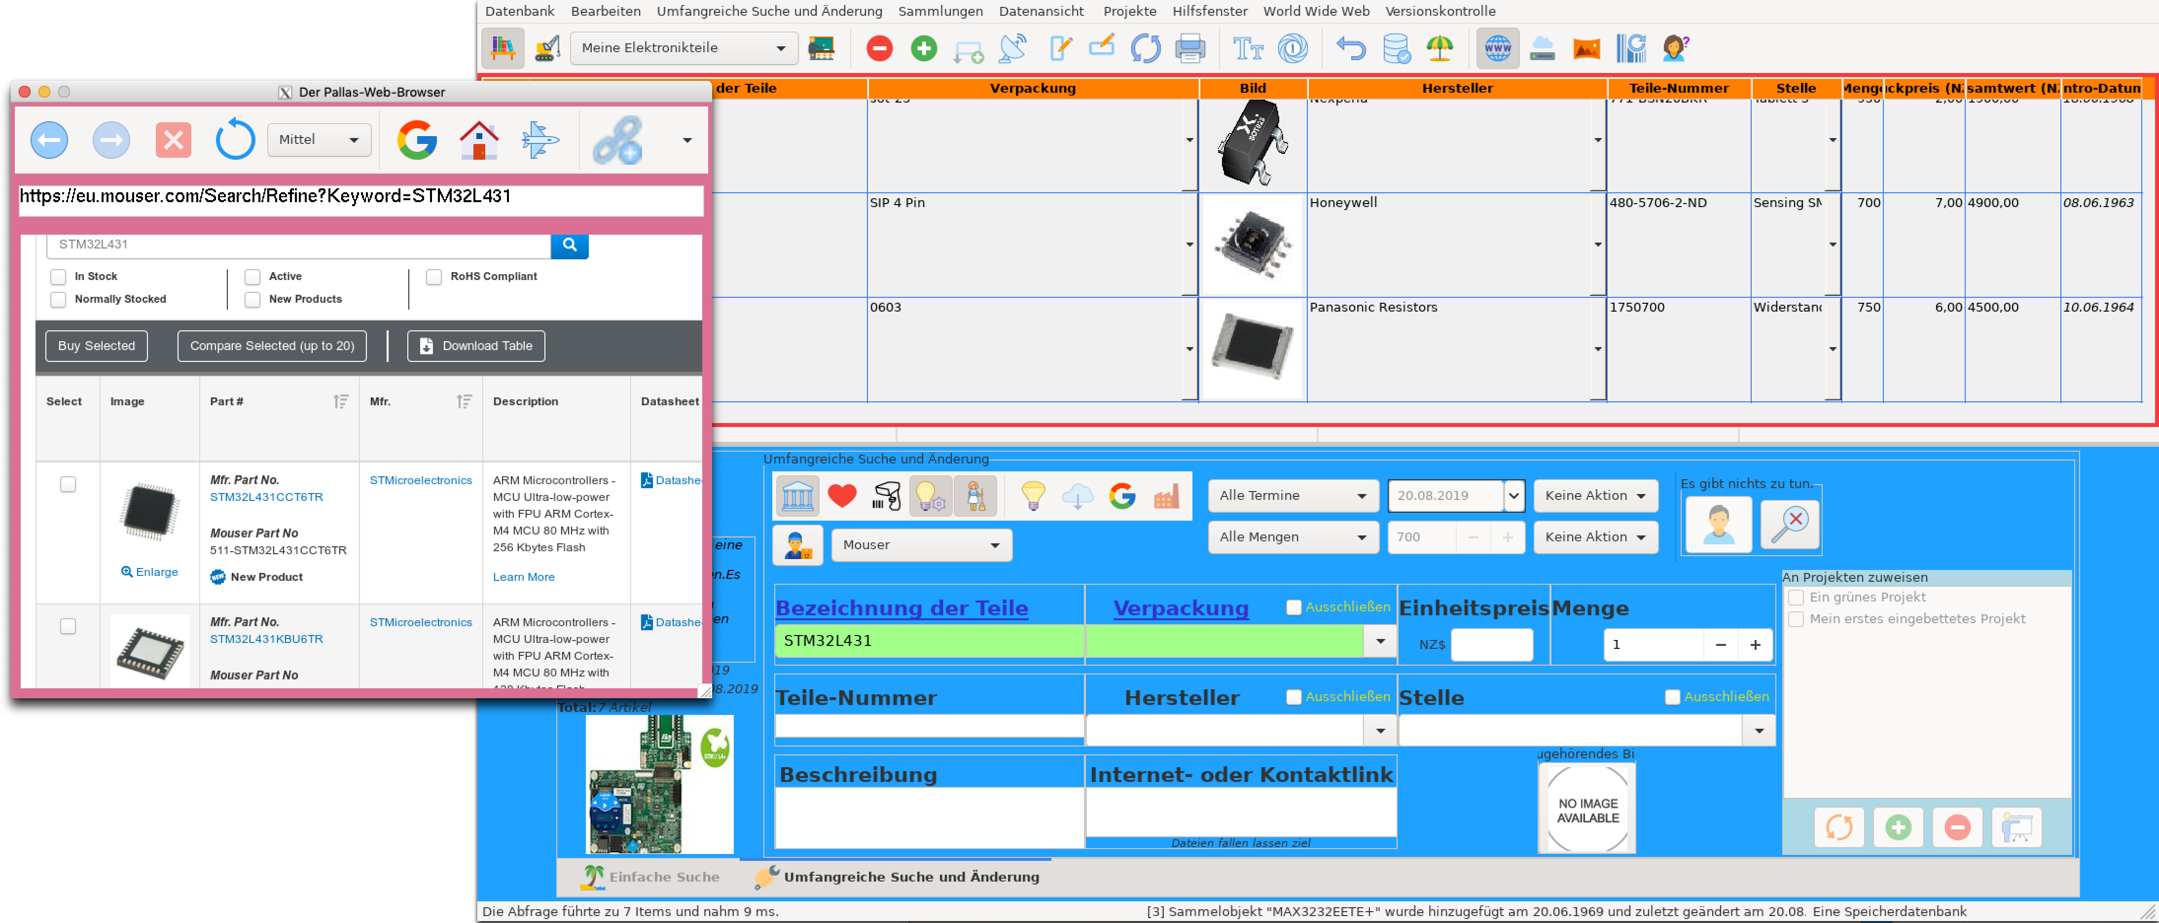This screenshot has width=2159, height=923.
Task: Click the font text size icon in toolbar
Action: (1248, 49)
